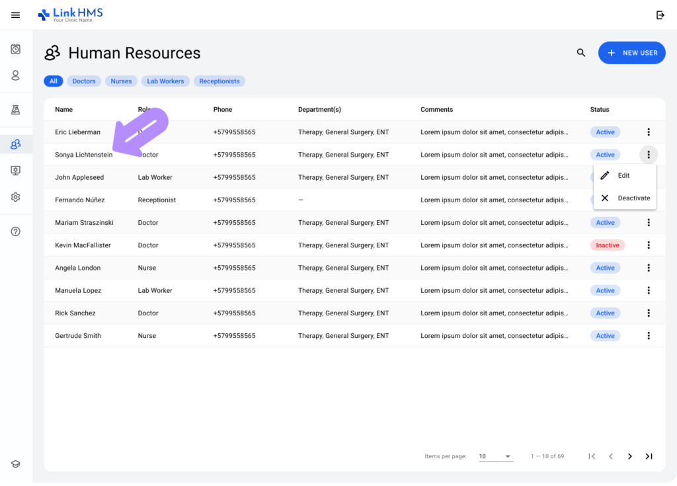Open the three-dot menu for Rick Sanchez
The width and height of the screenshot is (677, 486).
(x=649, y=313)
